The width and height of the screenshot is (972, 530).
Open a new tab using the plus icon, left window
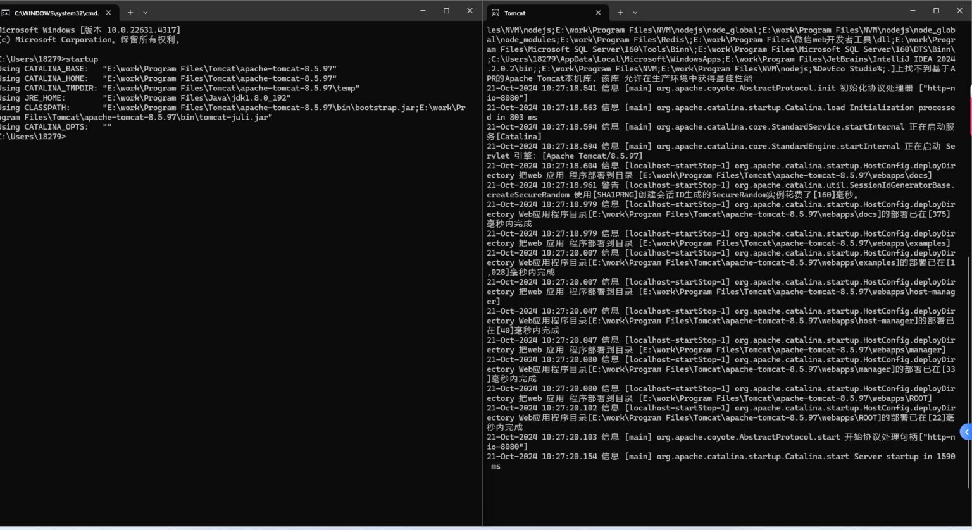[x=130, y=12]
